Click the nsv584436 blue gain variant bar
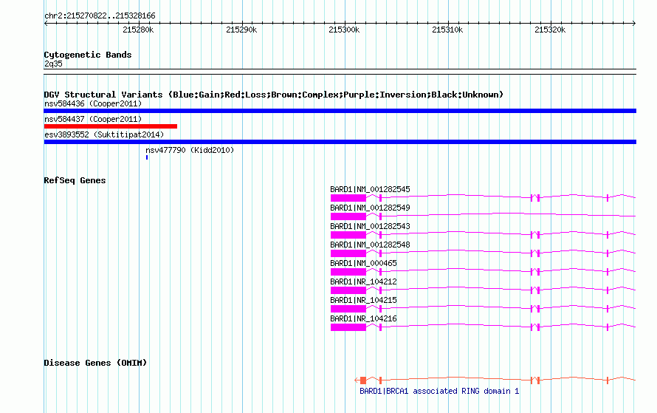This screenshot has height=413, width=657. [340, 111]
